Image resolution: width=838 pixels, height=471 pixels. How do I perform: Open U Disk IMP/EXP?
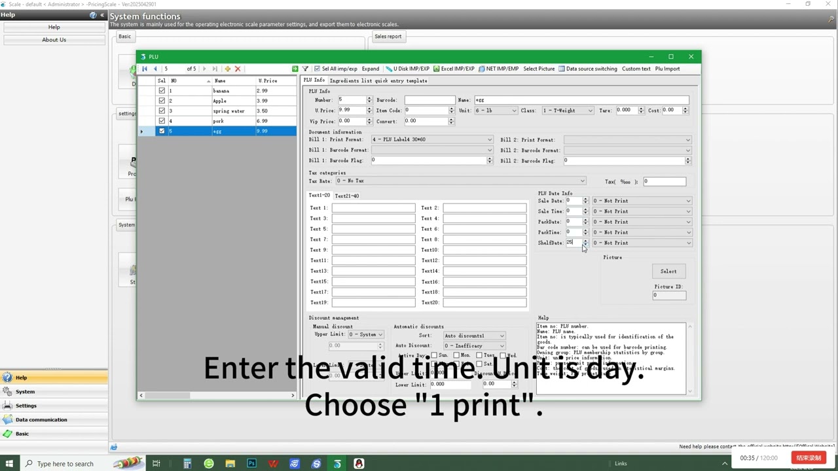tap(407, 69)
